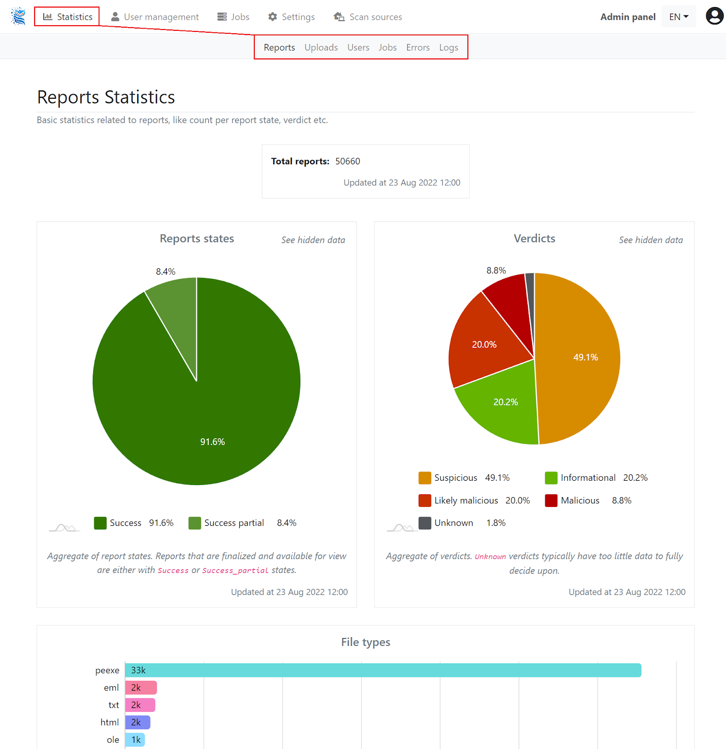Open the Logs sub-tab
This screenshot has height=749, width=726.
tap(449, 47)
